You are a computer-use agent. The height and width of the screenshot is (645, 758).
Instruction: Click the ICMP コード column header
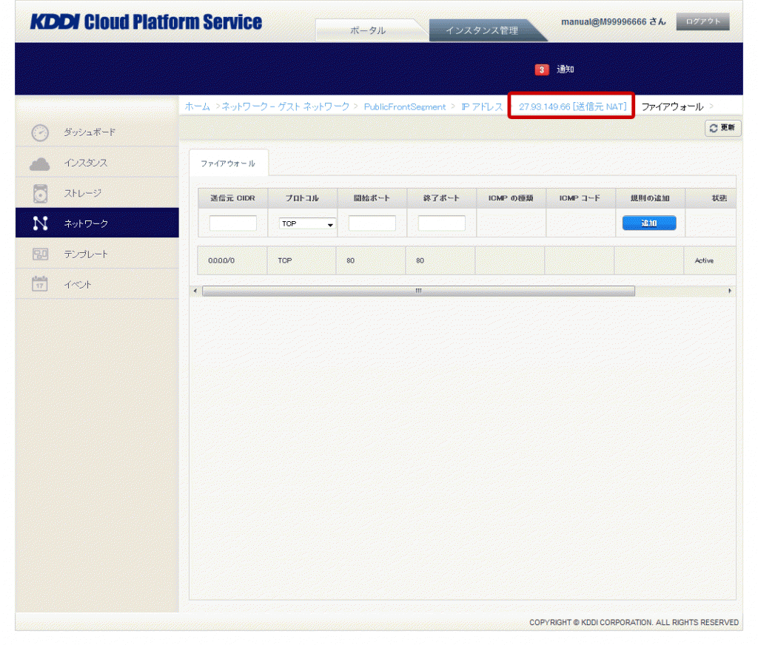click(x=580, y=198)
